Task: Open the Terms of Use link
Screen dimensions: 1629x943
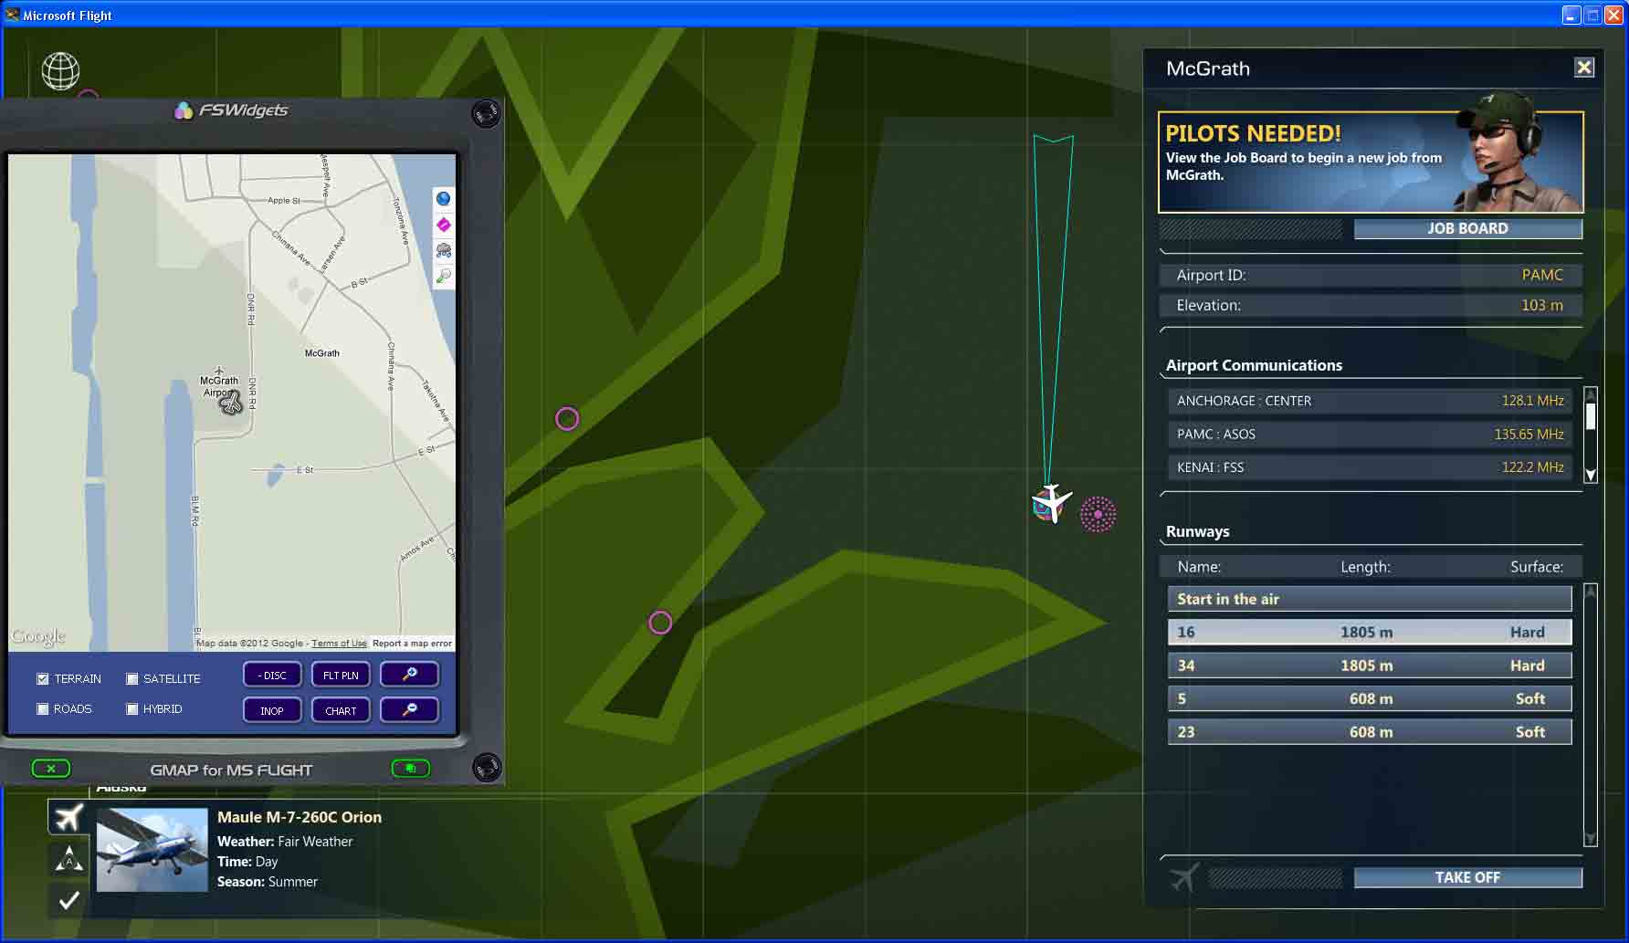Action: coord(339,644)
